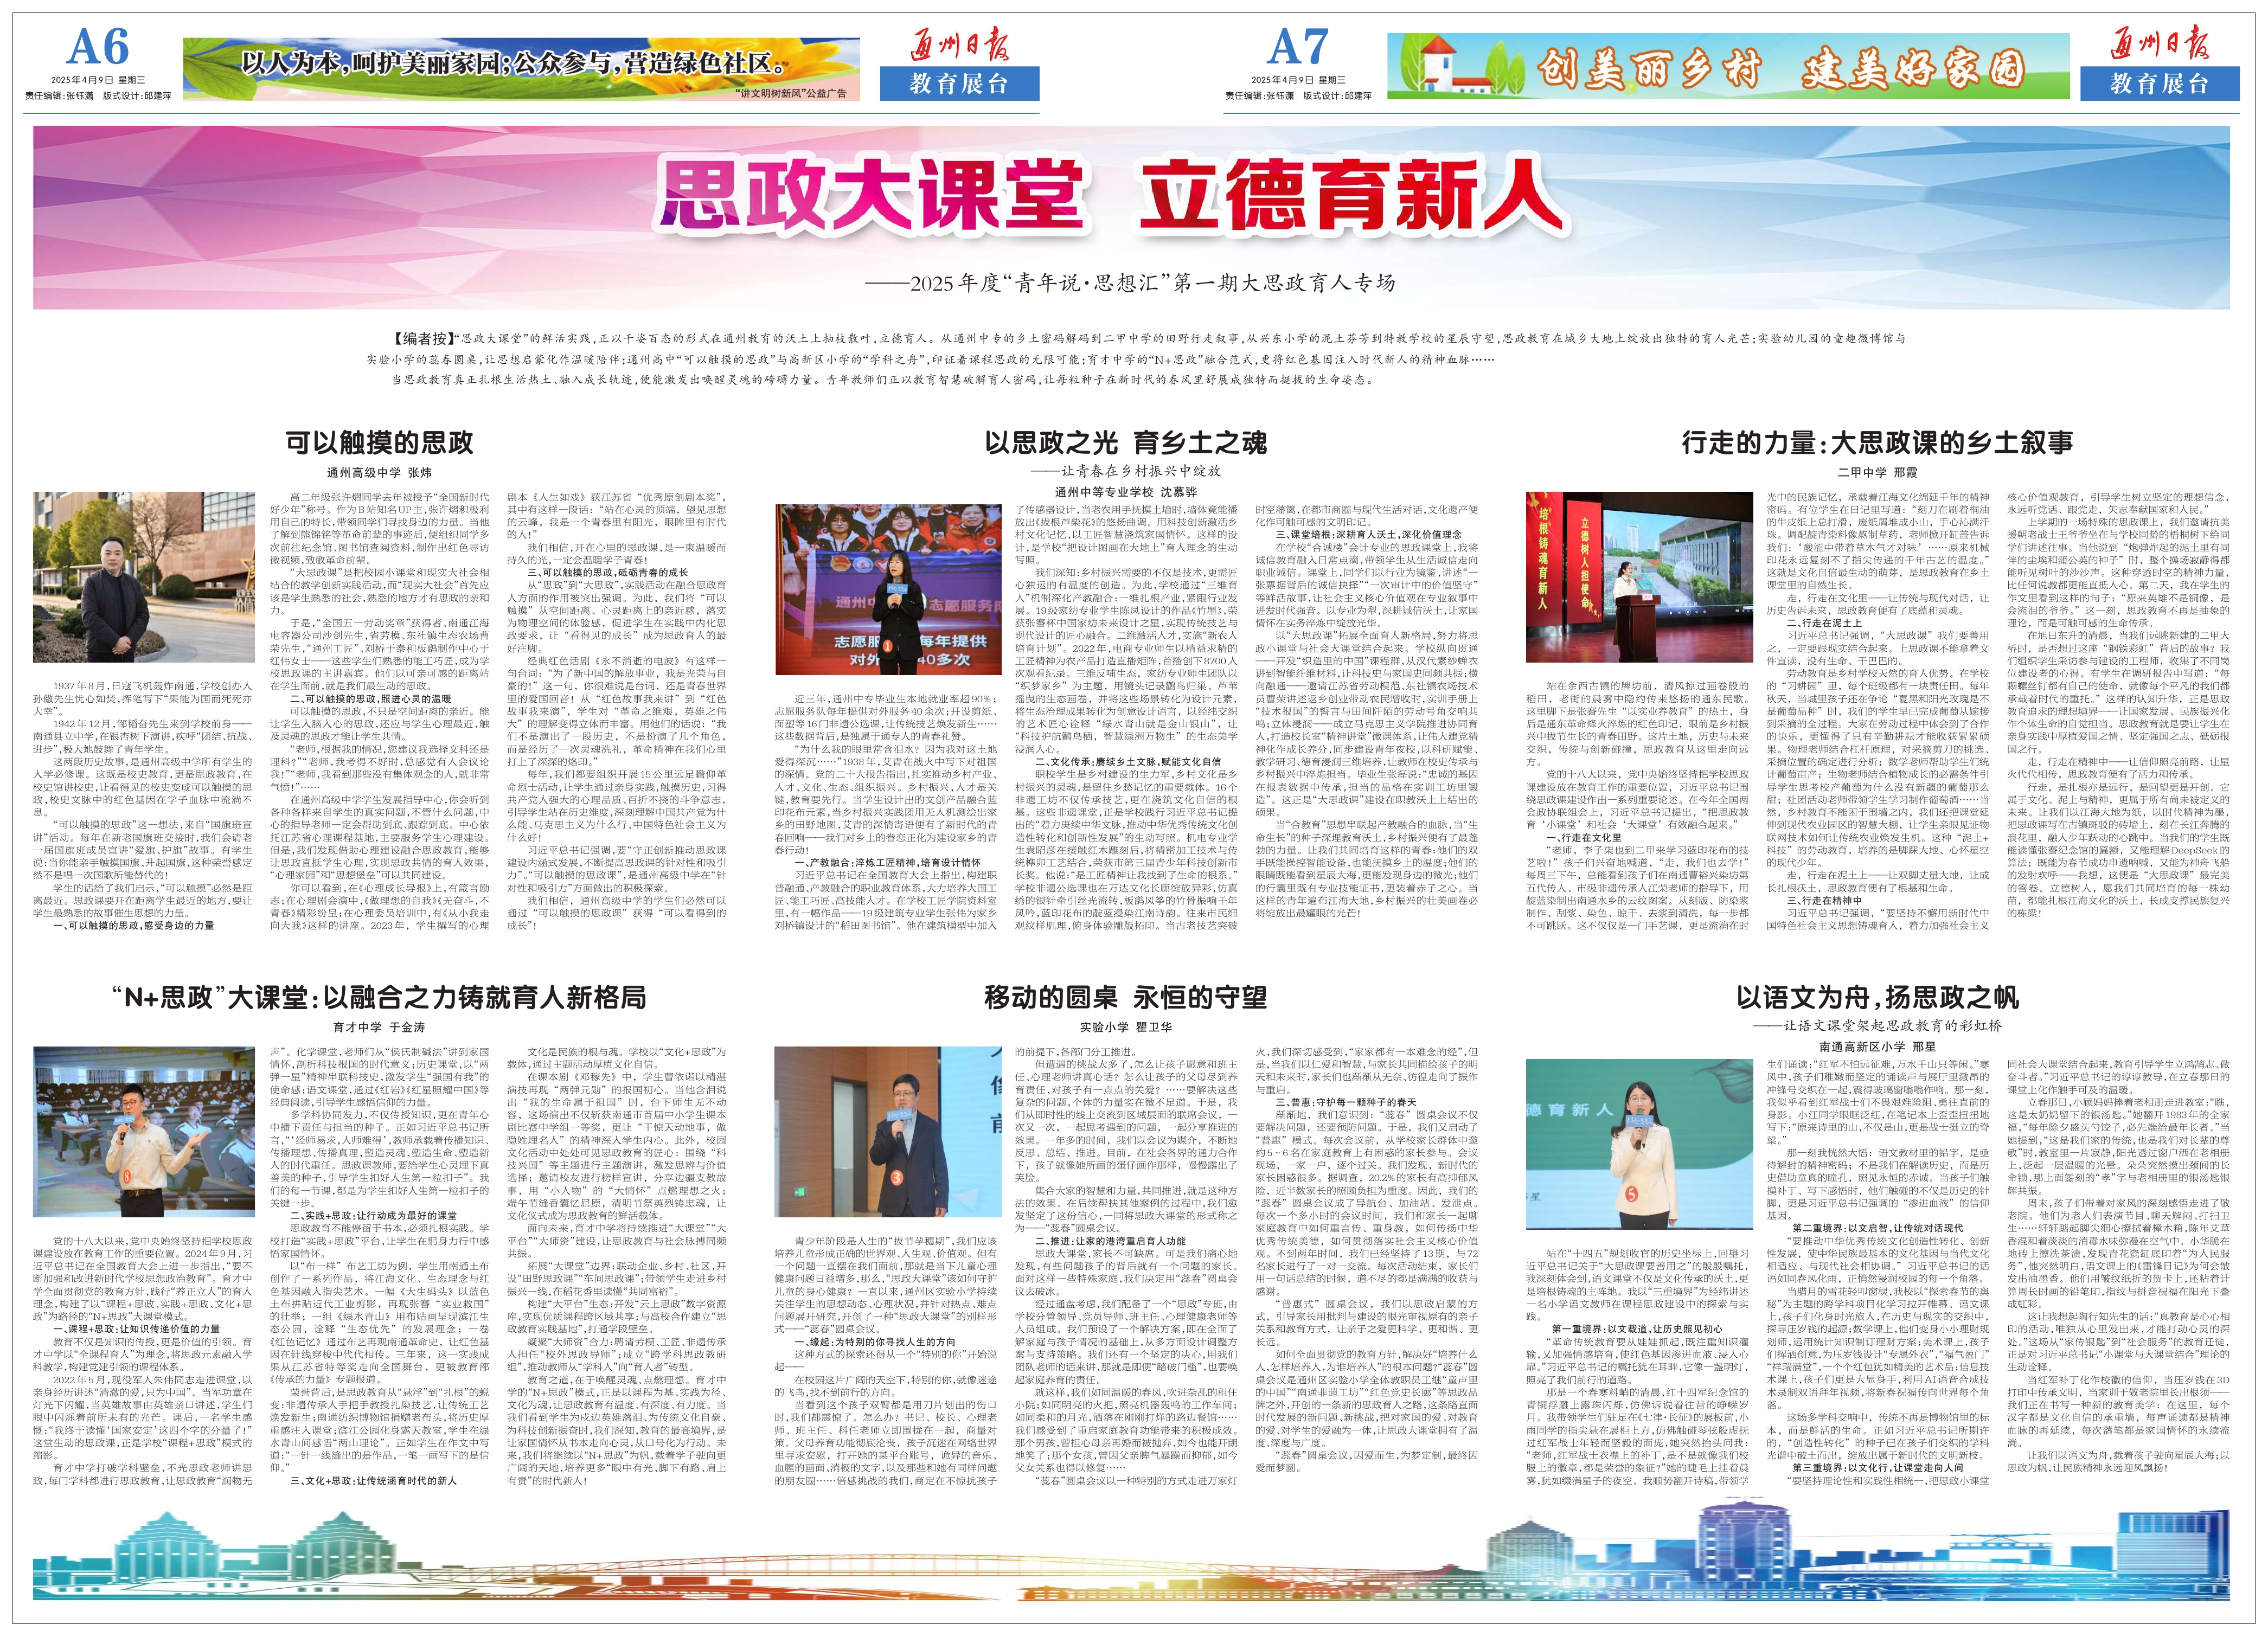Click the 通州日报 logo on page A6
Screen dimensions: 2268x1637
tap(959, 45)
